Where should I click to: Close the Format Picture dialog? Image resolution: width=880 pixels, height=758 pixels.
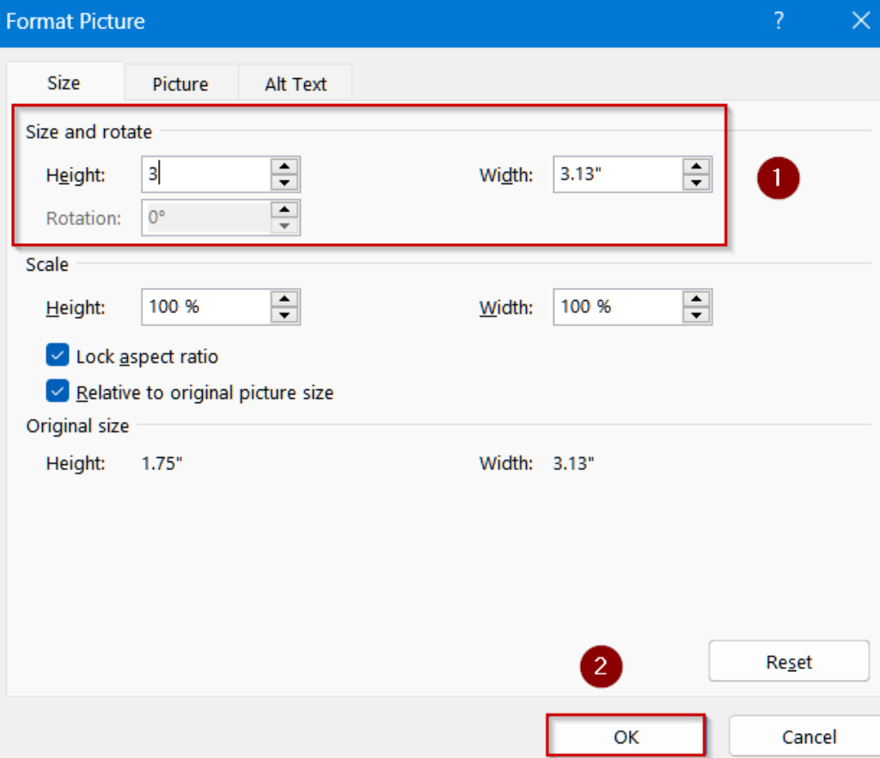click(x=861, y=21)
